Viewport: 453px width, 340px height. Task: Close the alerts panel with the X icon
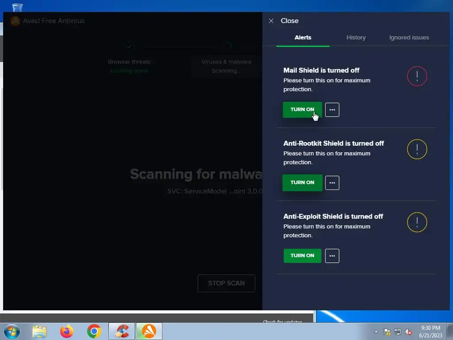click(x=271, y=21)
